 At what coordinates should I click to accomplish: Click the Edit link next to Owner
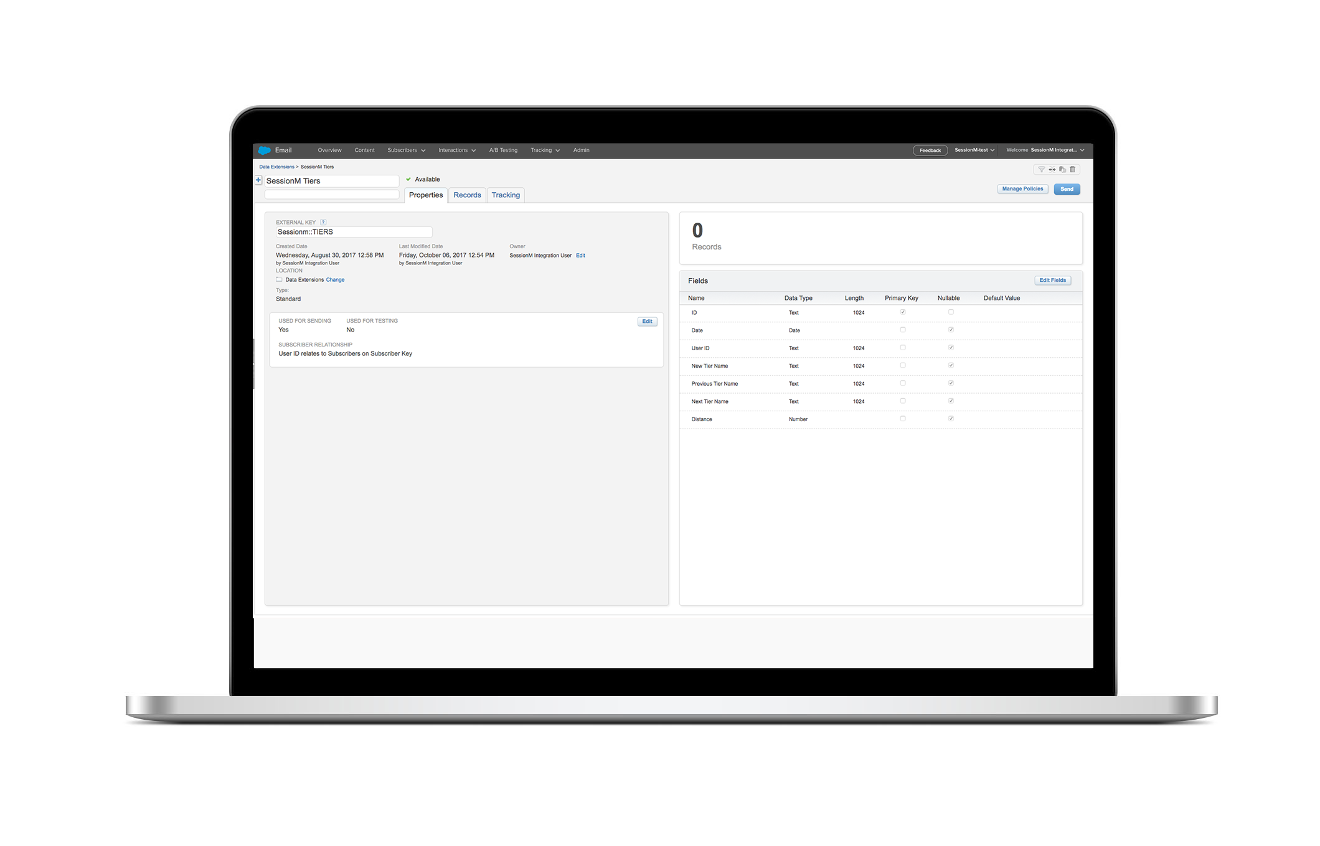580,256
